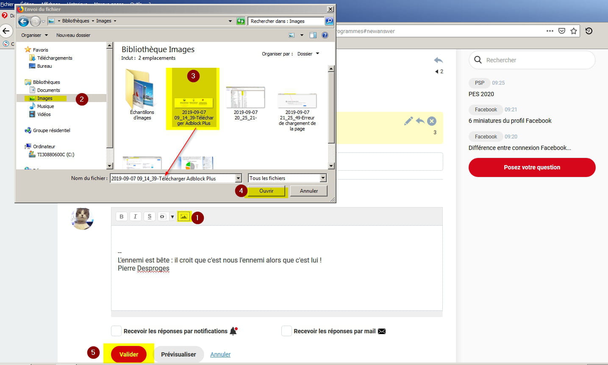Bookmark this page with the star

[574, 31]
